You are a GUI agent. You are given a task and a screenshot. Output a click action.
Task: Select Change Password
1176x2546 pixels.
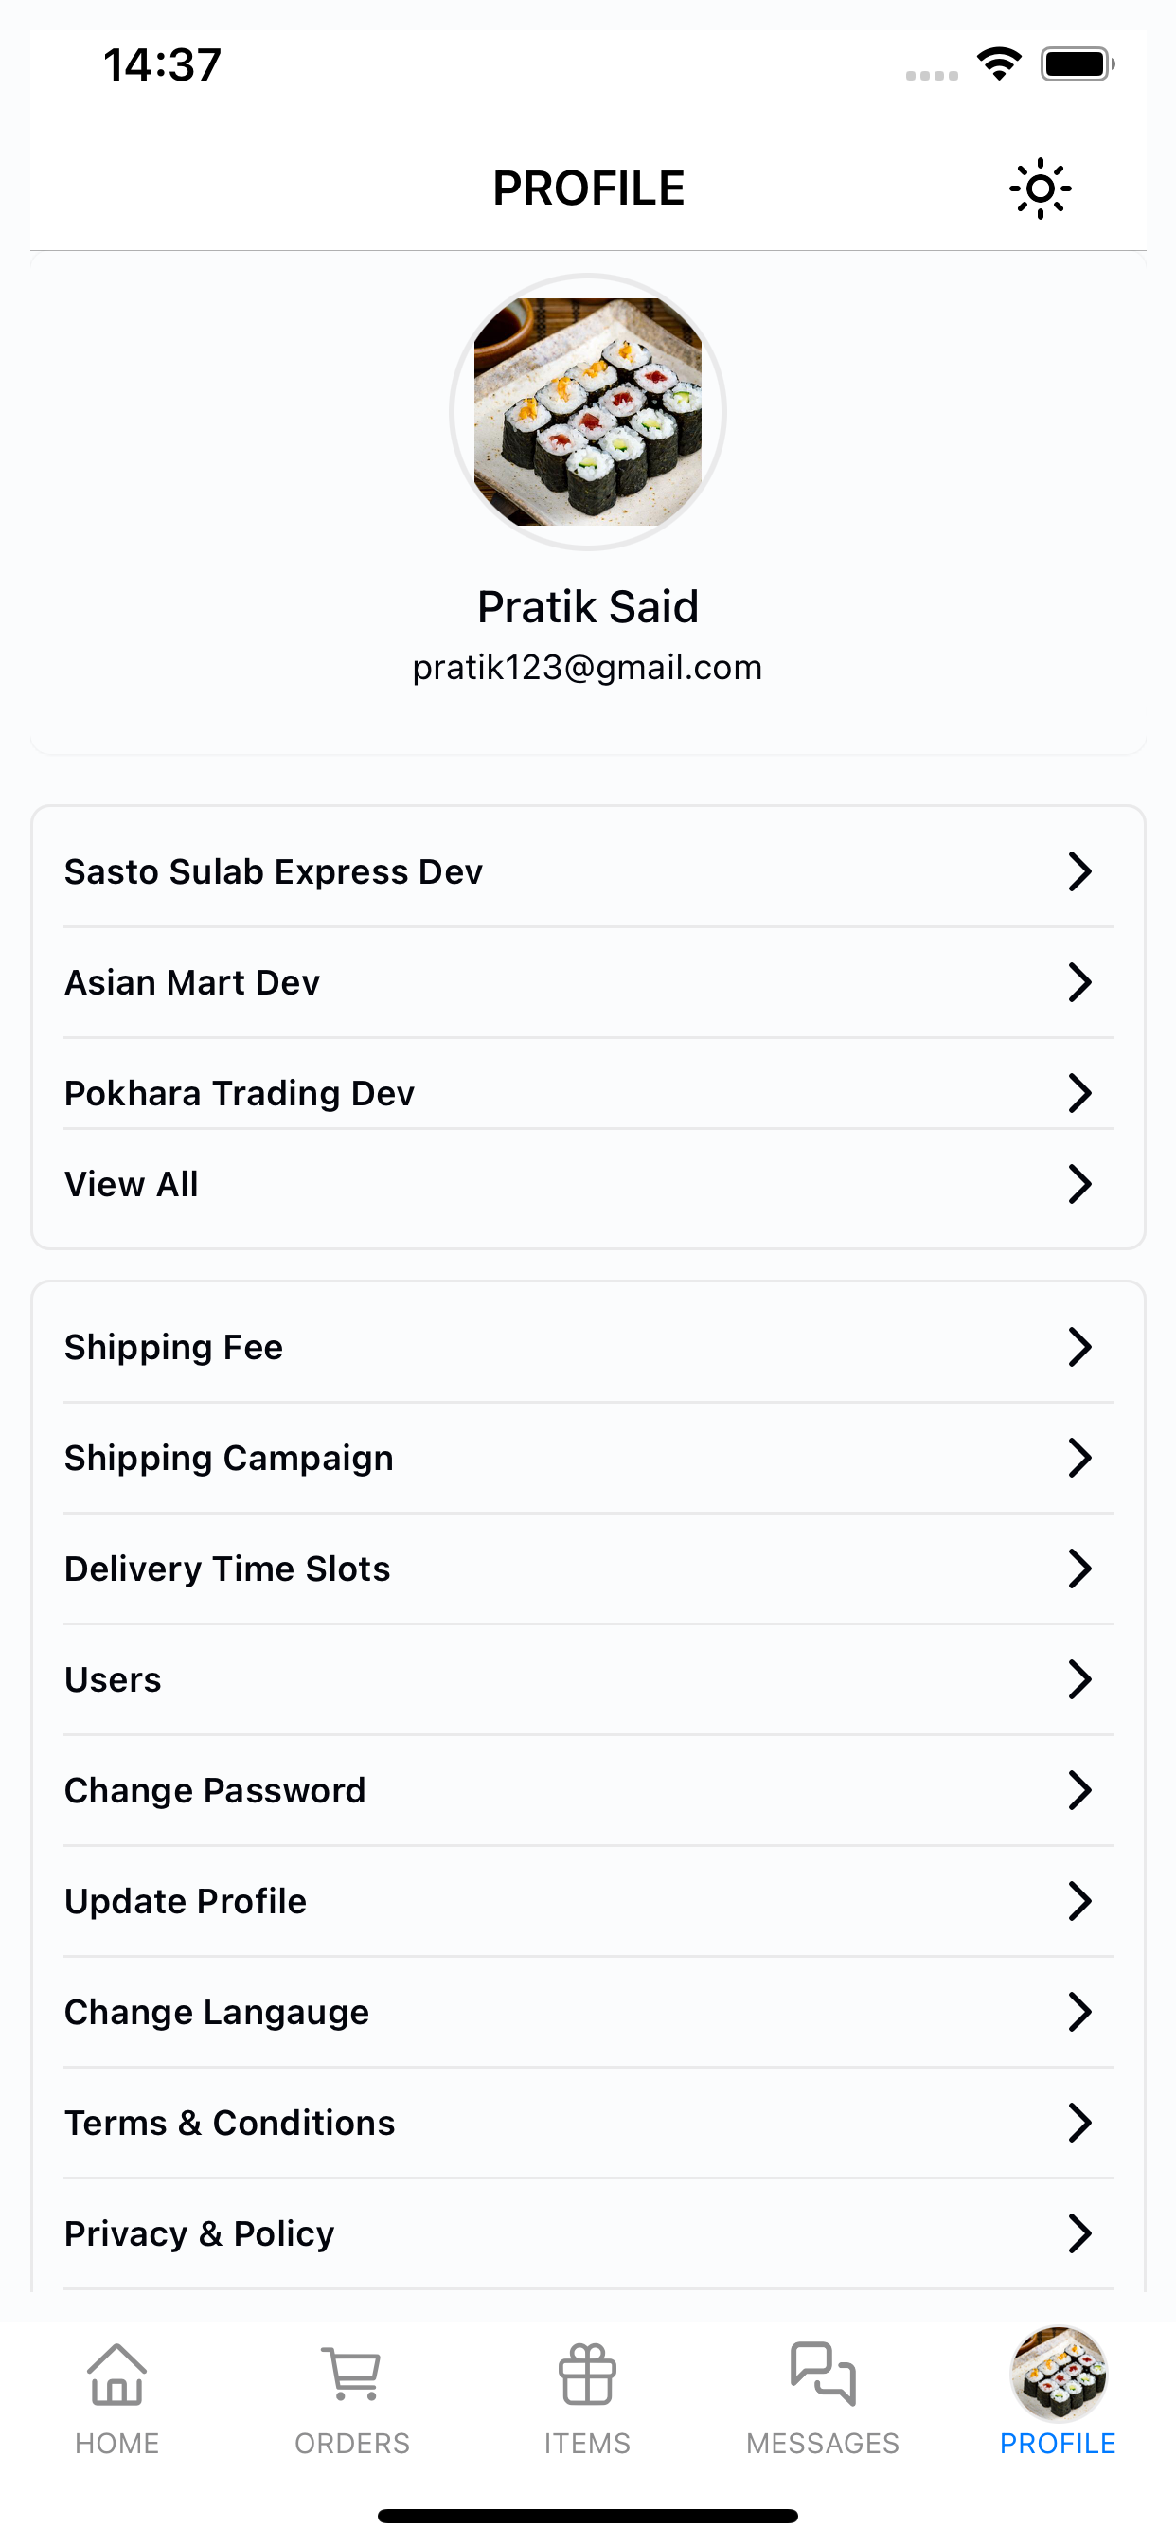[588, 1790]
